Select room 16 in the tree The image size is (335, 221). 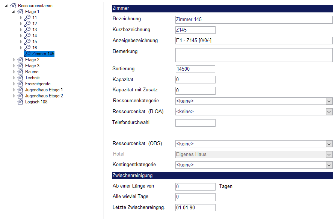click(x=35, y=48)
